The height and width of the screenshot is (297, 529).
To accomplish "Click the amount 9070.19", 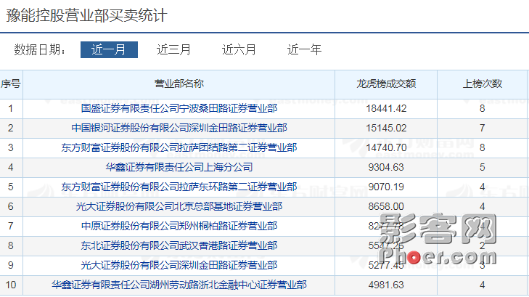I will click(386, 187).
